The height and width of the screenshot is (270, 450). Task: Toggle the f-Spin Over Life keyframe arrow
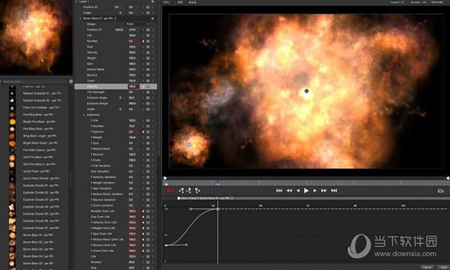[143, 234]
